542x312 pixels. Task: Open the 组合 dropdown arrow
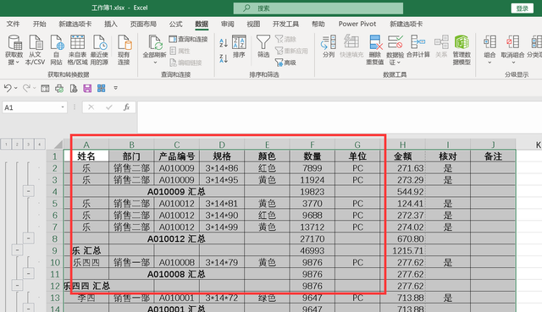point(489,63)
